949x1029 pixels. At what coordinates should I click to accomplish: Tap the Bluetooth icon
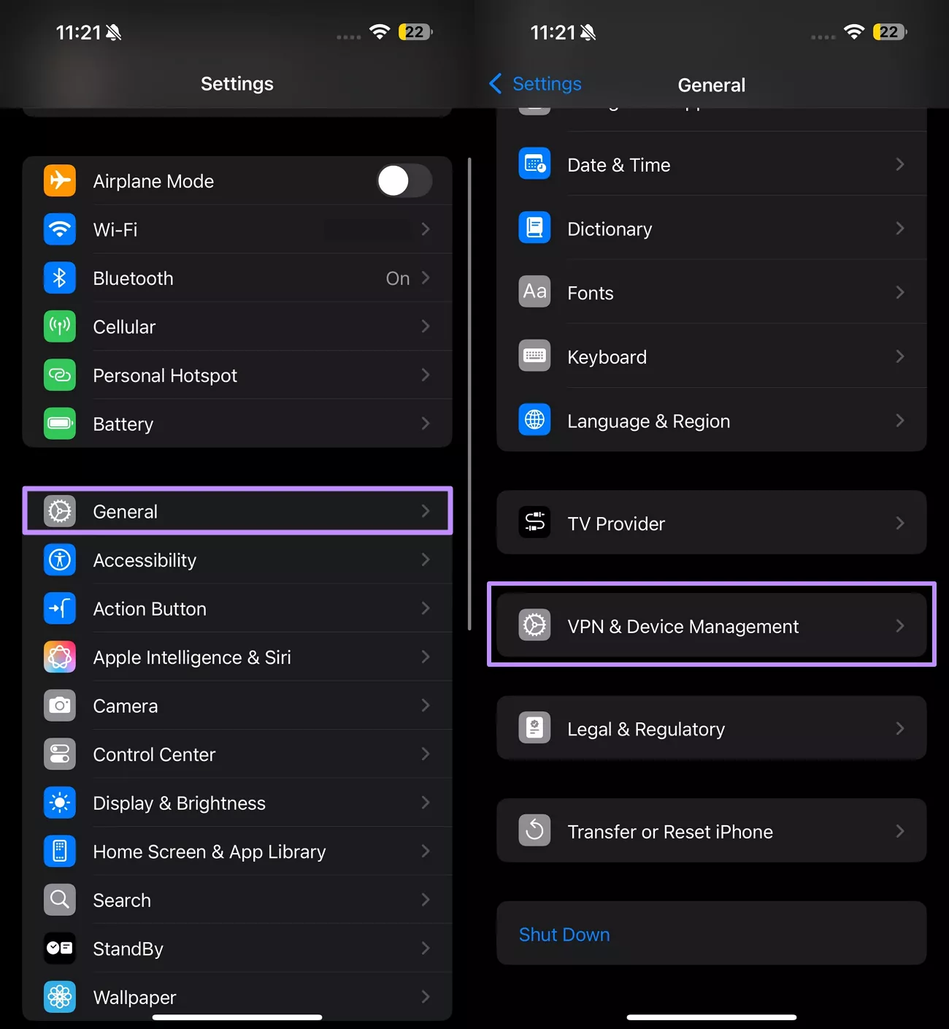(x=59, y=278)
